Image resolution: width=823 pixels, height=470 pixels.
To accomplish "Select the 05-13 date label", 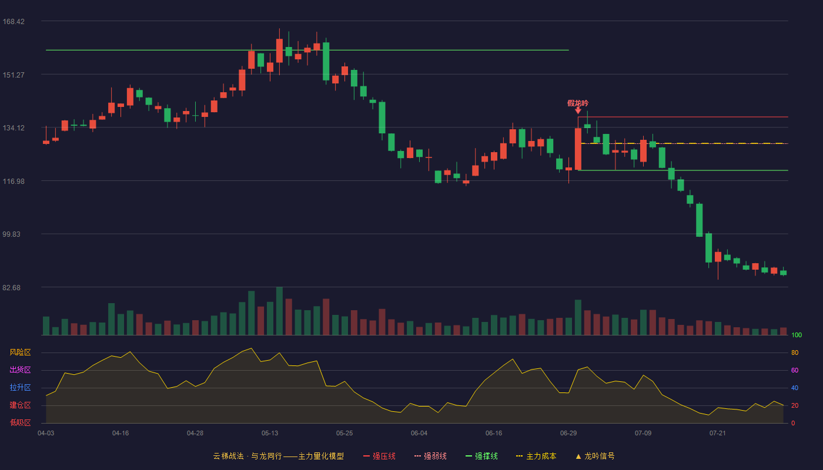I will pyautogui.click(x=270, y=433).
